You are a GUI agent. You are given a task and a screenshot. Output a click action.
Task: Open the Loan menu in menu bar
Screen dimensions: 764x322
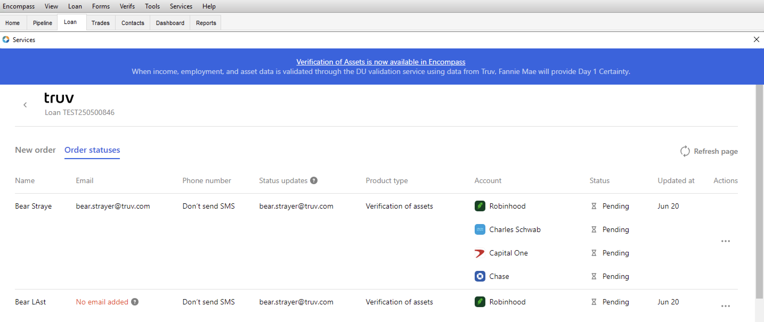coord(75,6)
